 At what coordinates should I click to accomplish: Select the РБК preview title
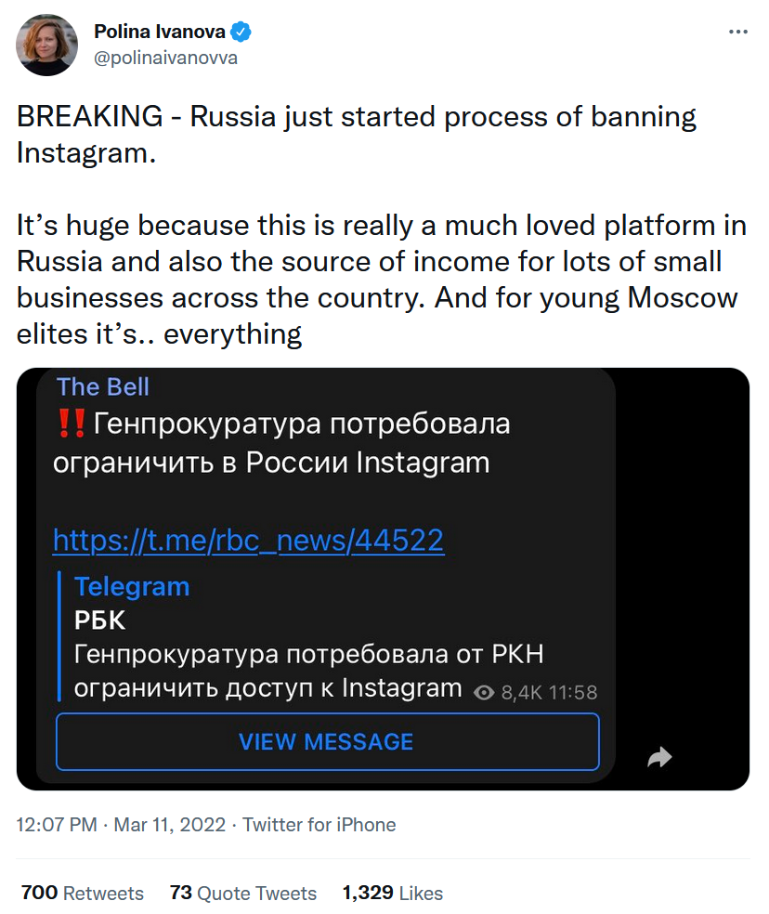pos(99,620)
